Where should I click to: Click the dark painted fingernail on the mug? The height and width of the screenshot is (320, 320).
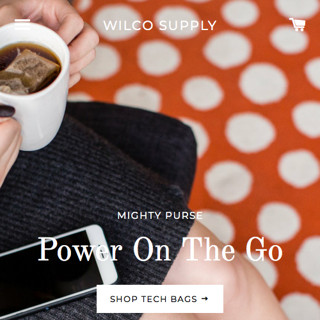7,111
